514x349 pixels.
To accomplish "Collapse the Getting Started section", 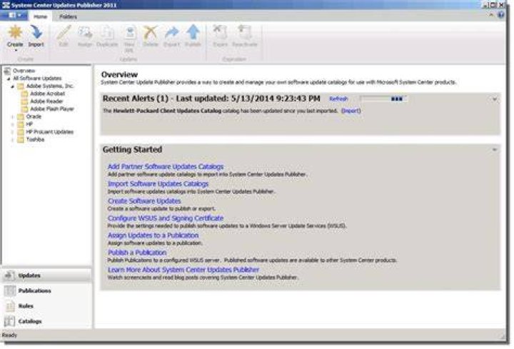I will [495, 150].
